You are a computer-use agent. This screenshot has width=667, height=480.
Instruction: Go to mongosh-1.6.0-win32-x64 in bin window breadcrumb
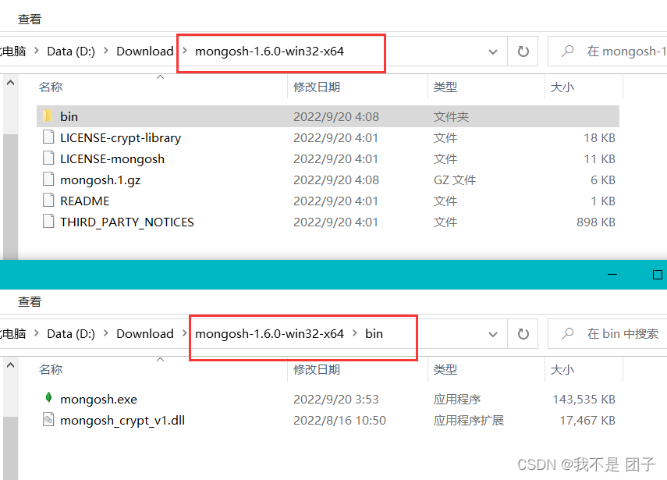pos(269,333)
